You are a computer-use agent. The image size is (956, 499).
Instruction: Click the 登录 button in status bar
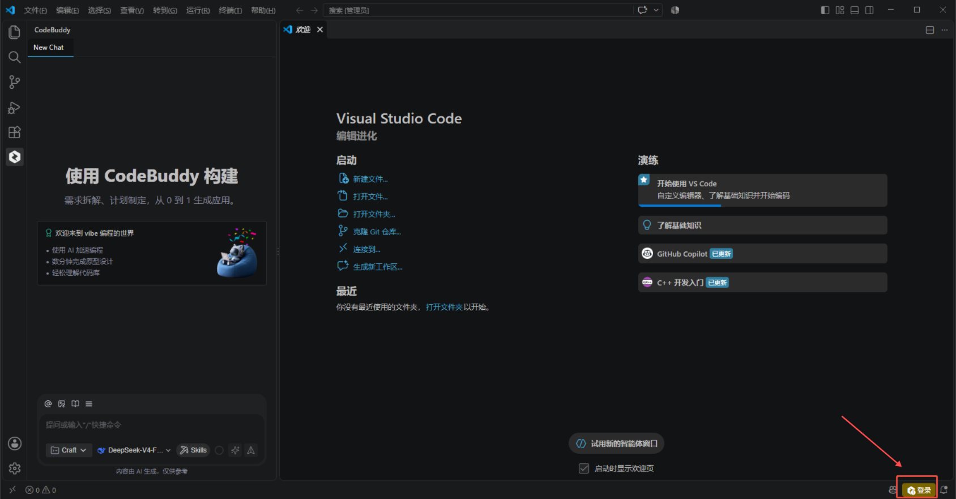point(919,490)
